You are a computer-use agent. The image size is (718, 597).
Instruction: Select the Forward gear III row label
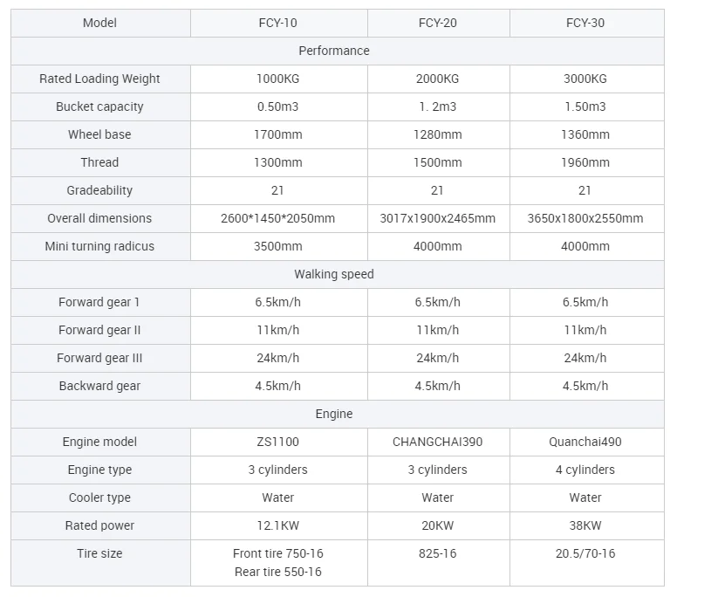point(99,358)
